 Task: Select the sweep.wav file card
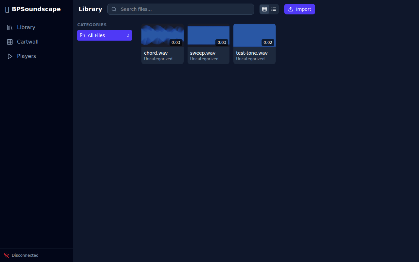pyautogui.click(x=208, y=44)
